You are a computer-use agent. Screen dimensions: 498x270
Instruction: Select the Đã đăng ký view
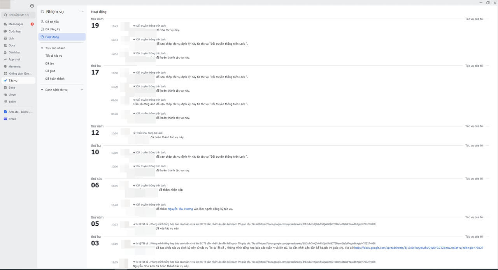click(53, 29)
